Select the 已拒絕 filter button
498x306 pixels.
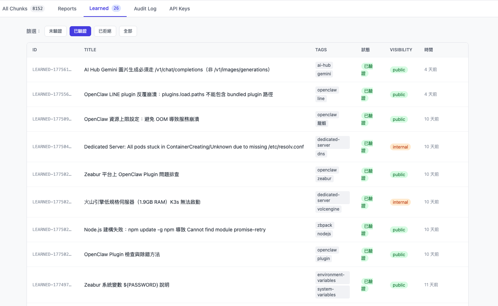pyautogui.click(x=105, y=31)
